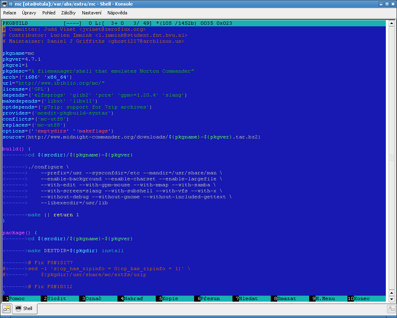This screenshot has width=397, height=318.
Task: Click the close-session icon at bottom right
Action: click(391, 308)
